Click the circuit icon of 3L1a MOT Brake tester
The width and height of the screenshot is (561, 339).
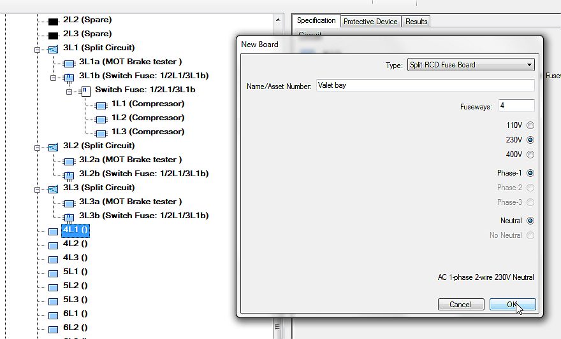click(69, 64)
